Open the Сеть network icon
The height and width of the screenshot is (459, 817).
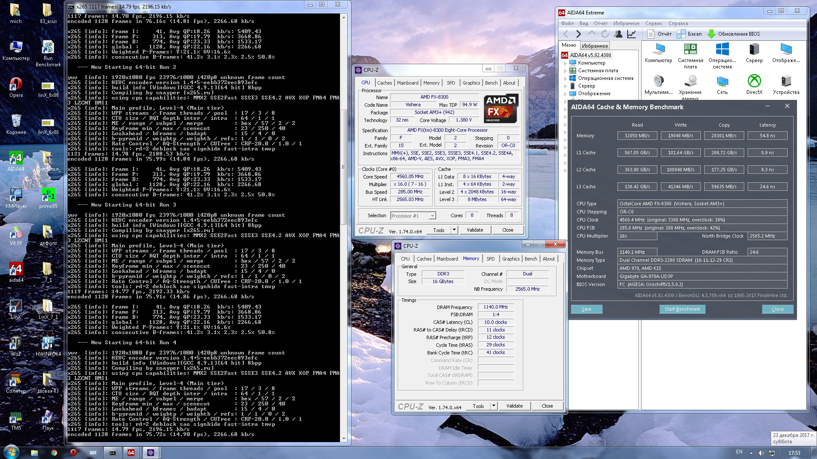pos(722,81)
